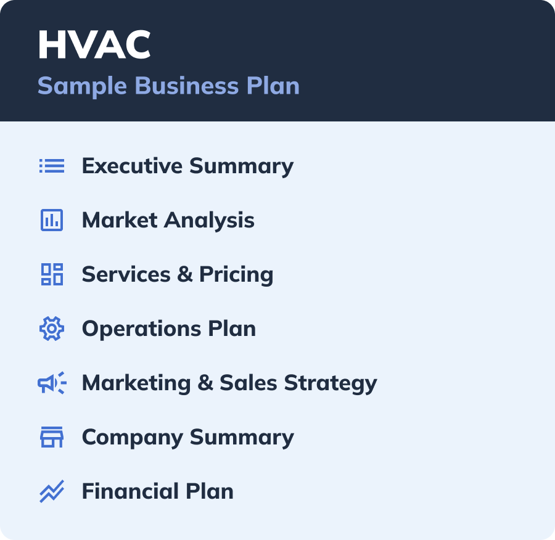Open Marketing & Sales Strategy section

tap(229, 383)
